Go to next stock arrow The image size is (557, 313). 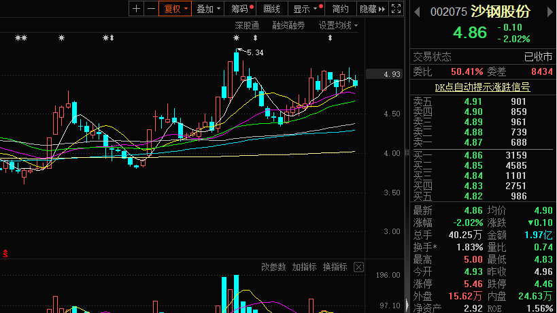tap(550, 12)
